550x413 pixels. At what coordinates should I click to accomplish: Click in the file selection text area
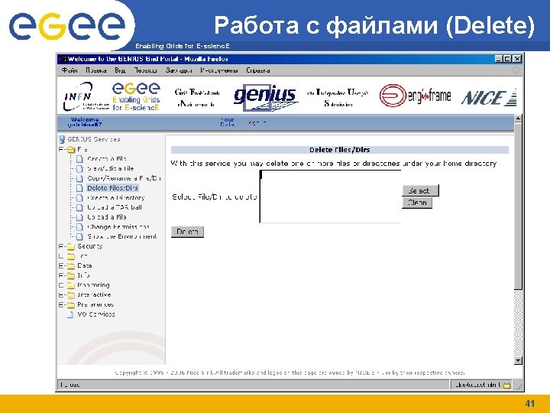tap(330, 197)
